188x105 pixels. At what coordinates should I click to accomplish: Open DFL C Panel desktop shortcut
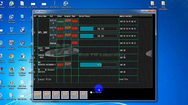22,44
